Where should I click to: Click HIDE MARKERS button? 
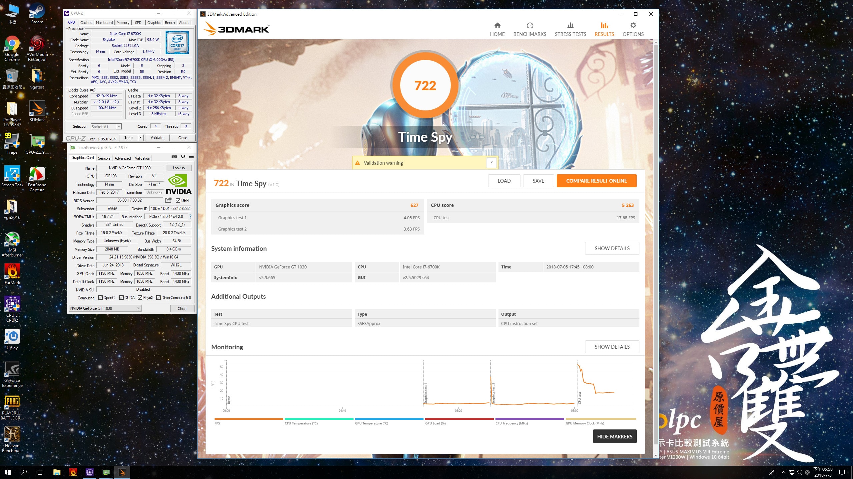(614, 436)
